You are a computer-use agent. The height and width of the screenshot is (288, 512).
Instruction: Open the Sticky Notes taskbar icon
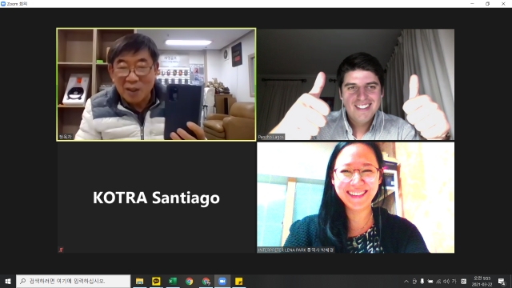238,281
